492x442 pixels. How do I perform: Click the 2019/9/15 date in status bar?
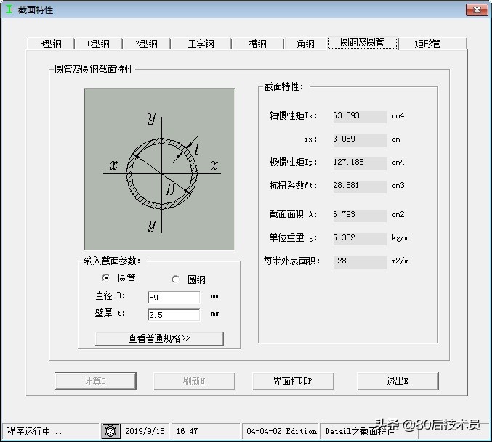click(145, 431)
